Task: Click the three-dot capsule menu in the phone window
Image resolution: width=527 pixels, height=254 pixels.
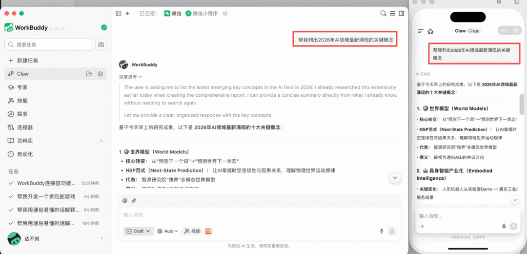Action: click(504, 30)
